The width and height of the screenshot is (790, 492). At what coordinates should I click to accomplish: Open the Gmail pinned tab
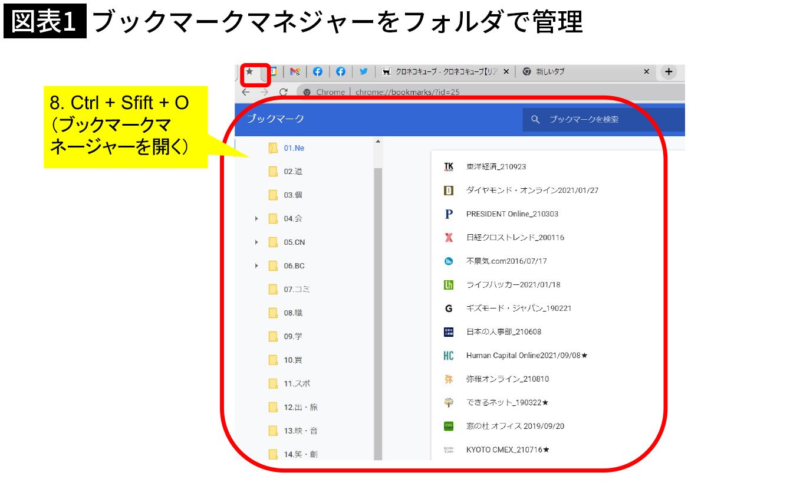coord(295,71)
